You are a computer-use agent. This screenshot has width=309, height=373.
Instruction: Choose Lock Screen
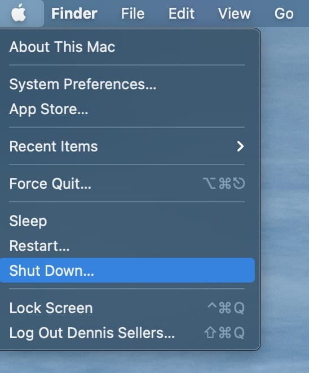click(x=127, y=308)
